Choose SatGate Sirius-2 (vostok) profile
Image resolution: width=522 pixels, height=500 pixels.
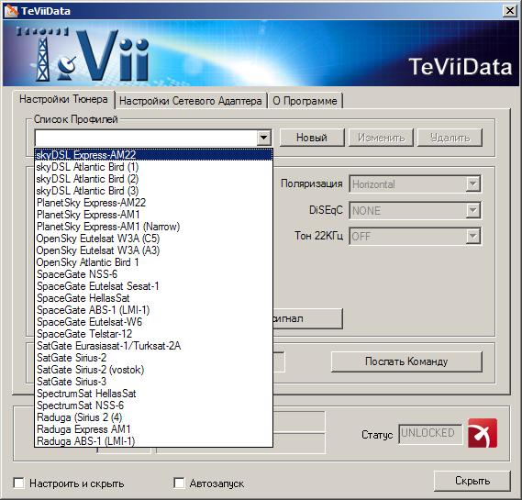coord(153,370)
